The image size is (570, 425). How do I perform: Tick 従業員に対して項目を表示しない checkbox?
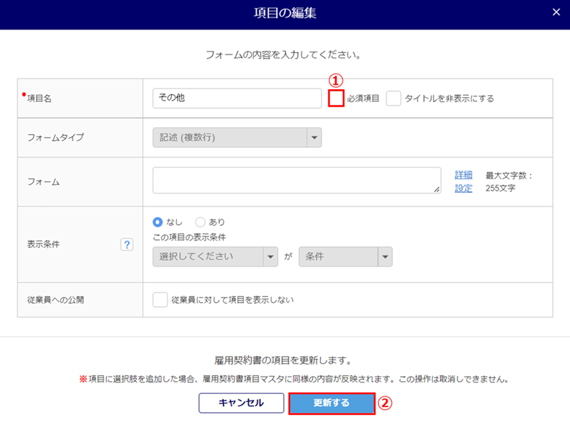(160, 300)
